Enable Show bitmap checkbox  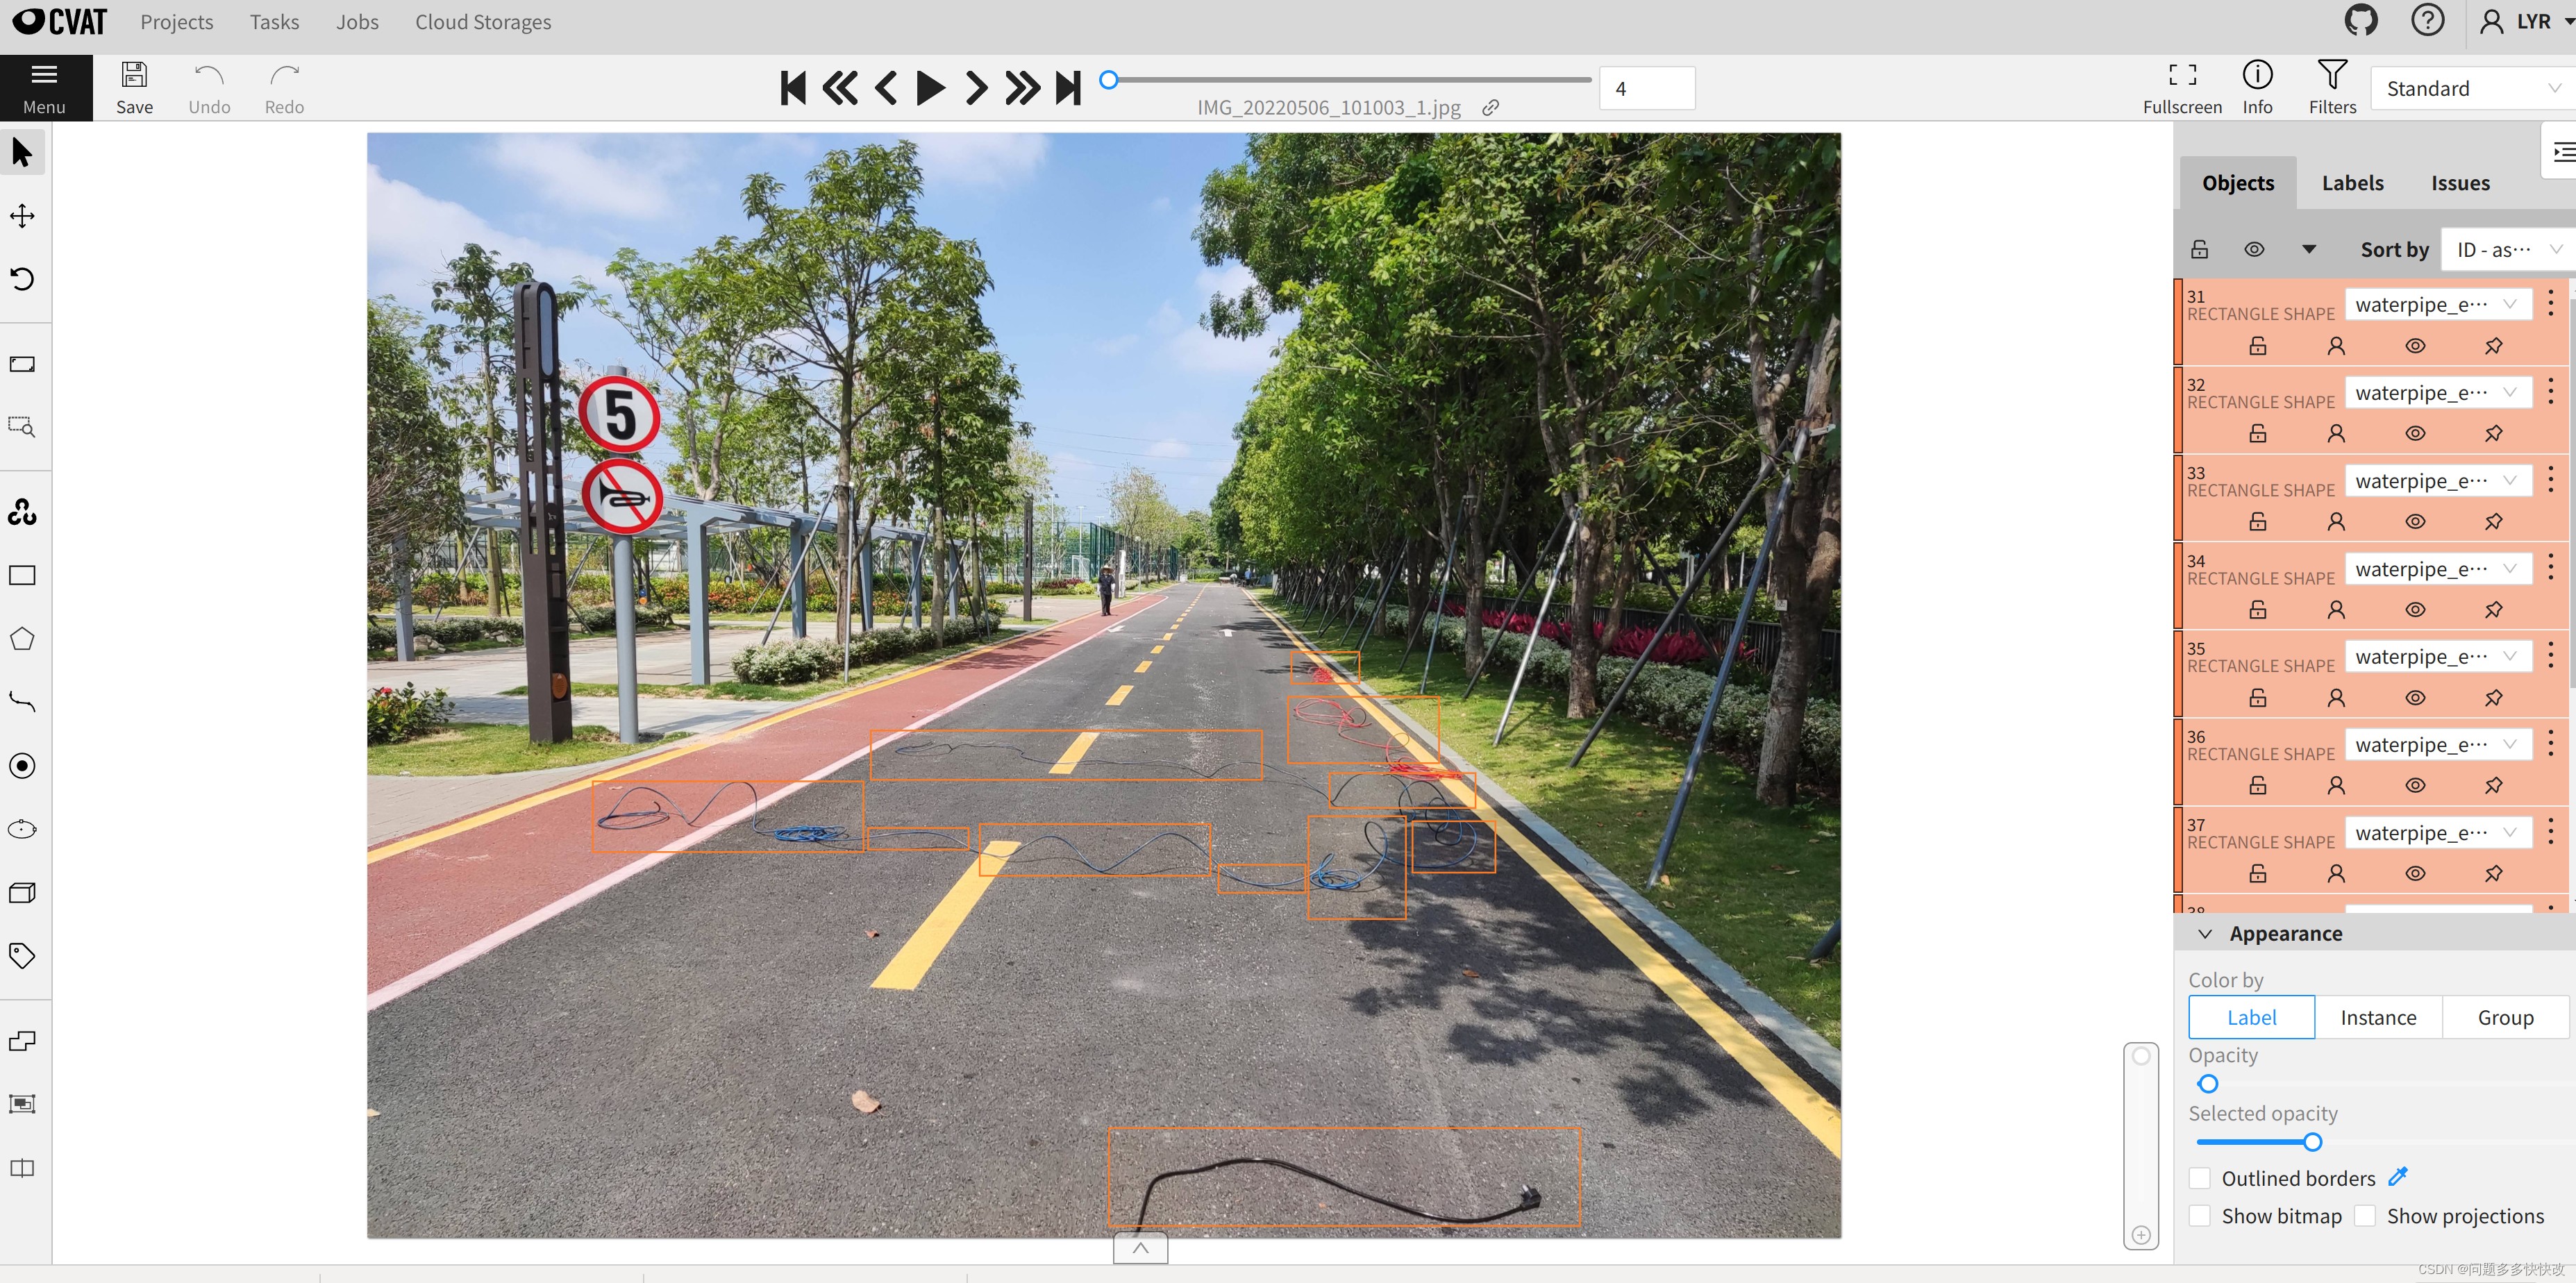2200,1216
